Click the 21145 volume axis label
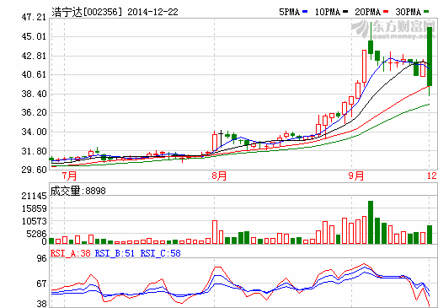This screenshot has width=438, height=308. [x=35, y=196]
